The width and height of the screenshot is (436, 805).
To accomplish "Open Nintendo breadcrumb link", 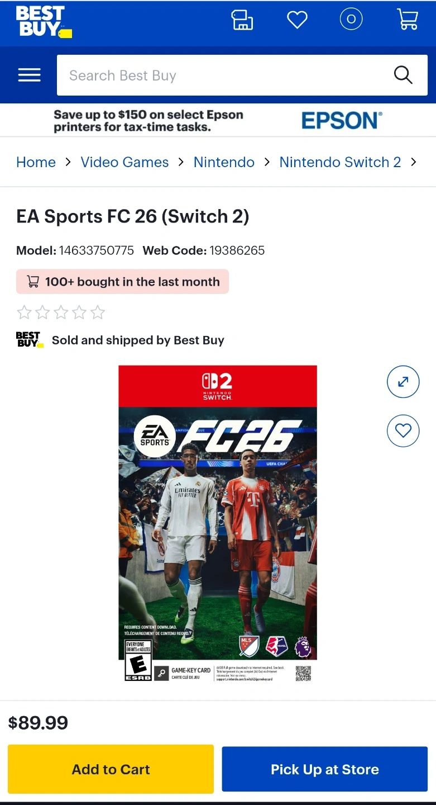I will coord(224,162).
